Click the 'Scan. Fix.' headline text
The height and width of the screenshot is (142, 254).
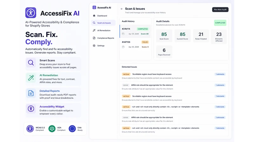[x=42, y=34]
